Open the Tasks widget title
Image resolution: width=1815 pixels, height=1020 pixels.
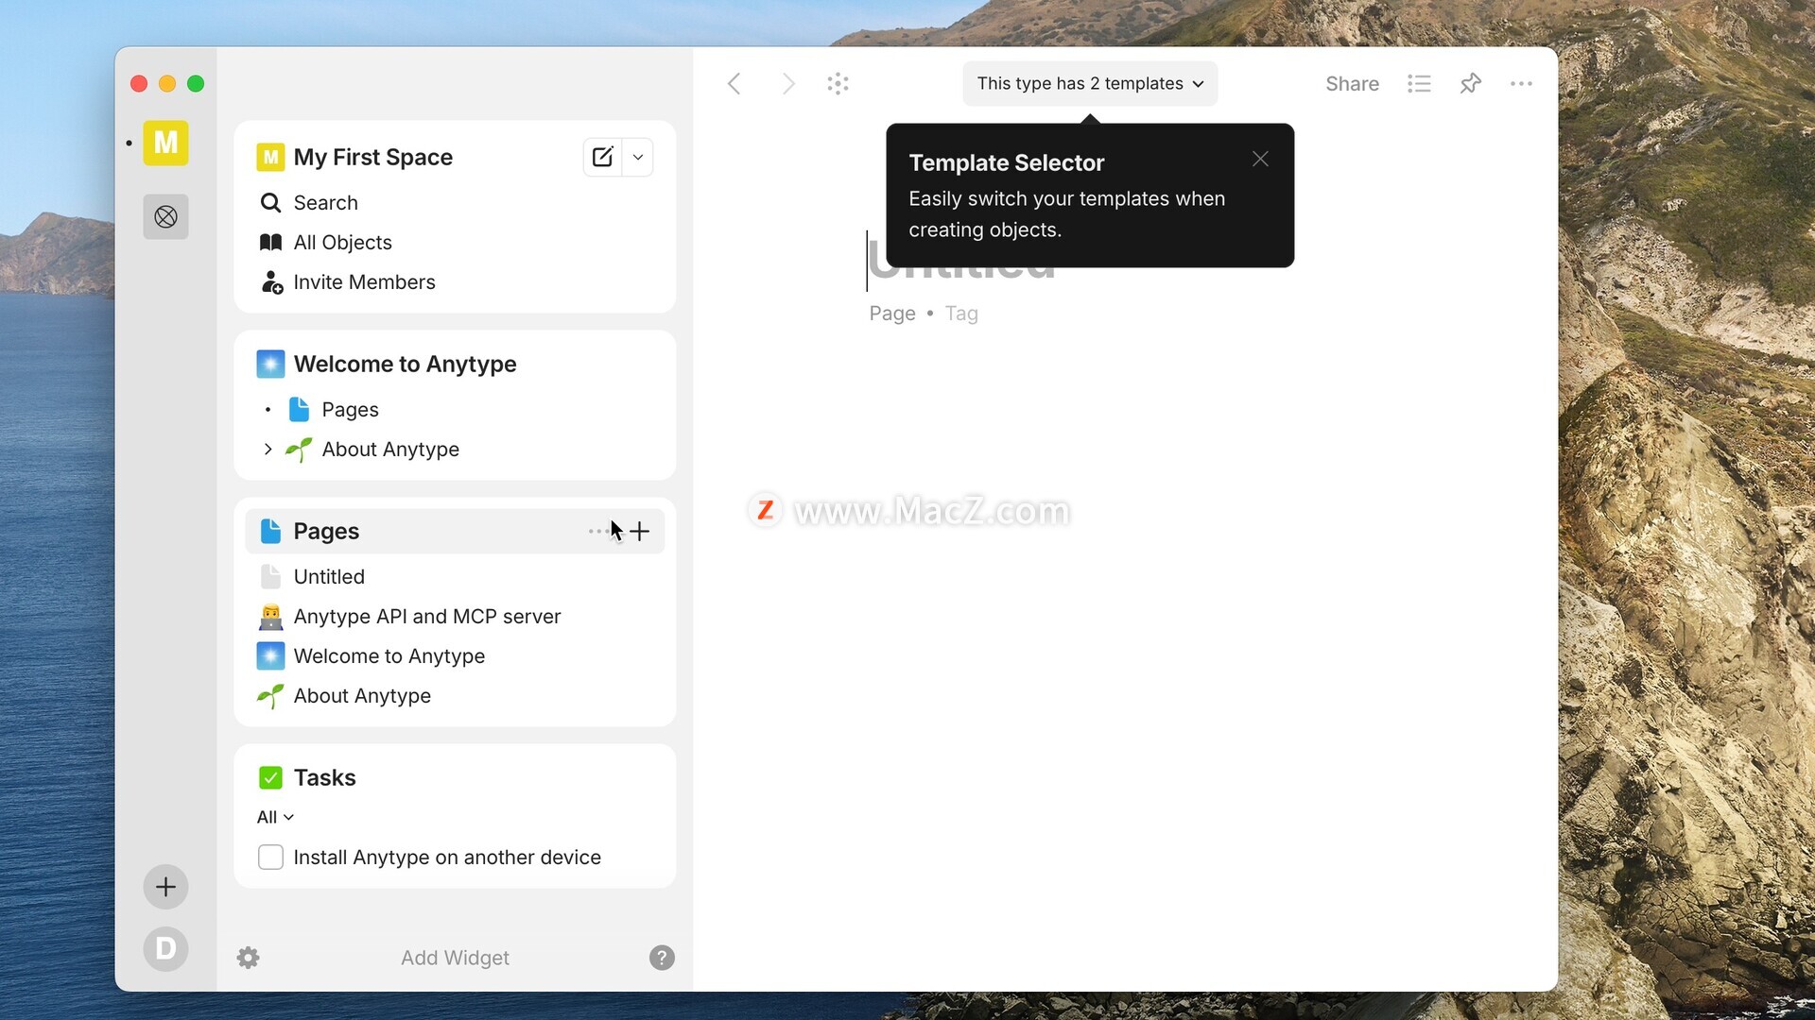[x=324, y=777]
